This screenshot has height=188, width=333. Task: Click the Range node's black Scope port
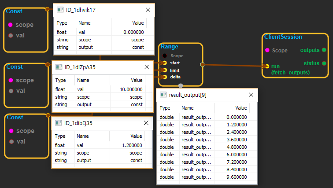point(165,56)
